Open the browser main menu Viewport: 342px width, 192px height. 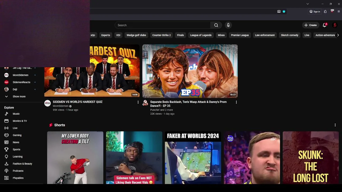(339, 11)
